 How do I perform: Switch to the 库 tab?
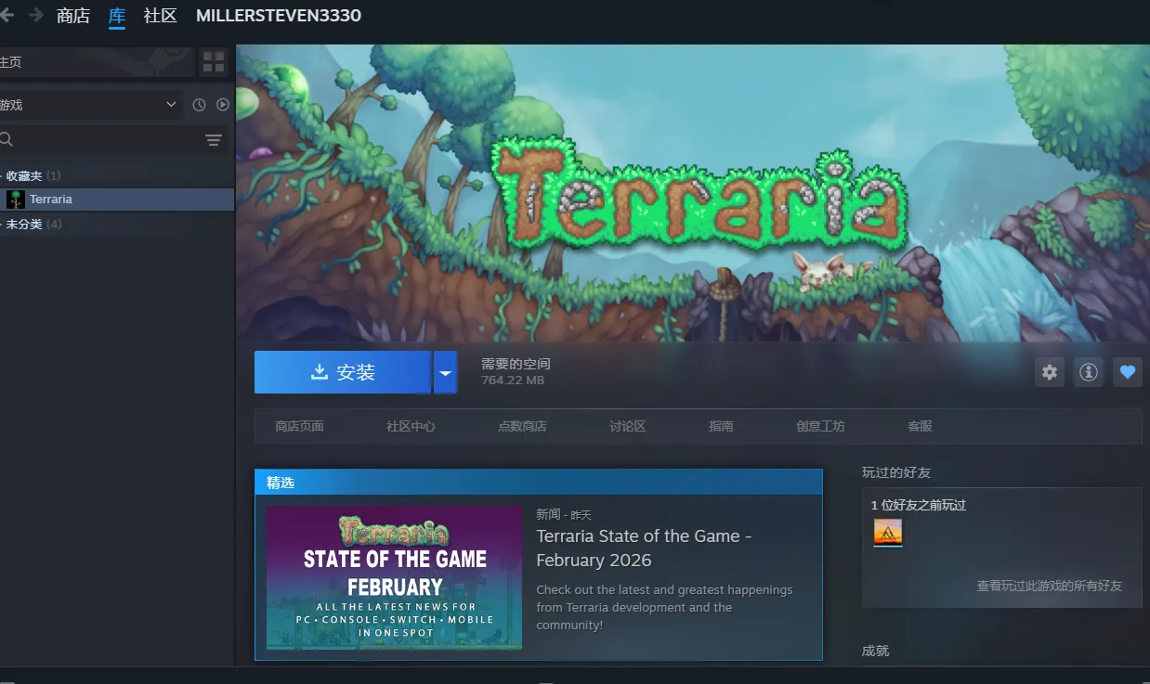click(x=117, y=16)
